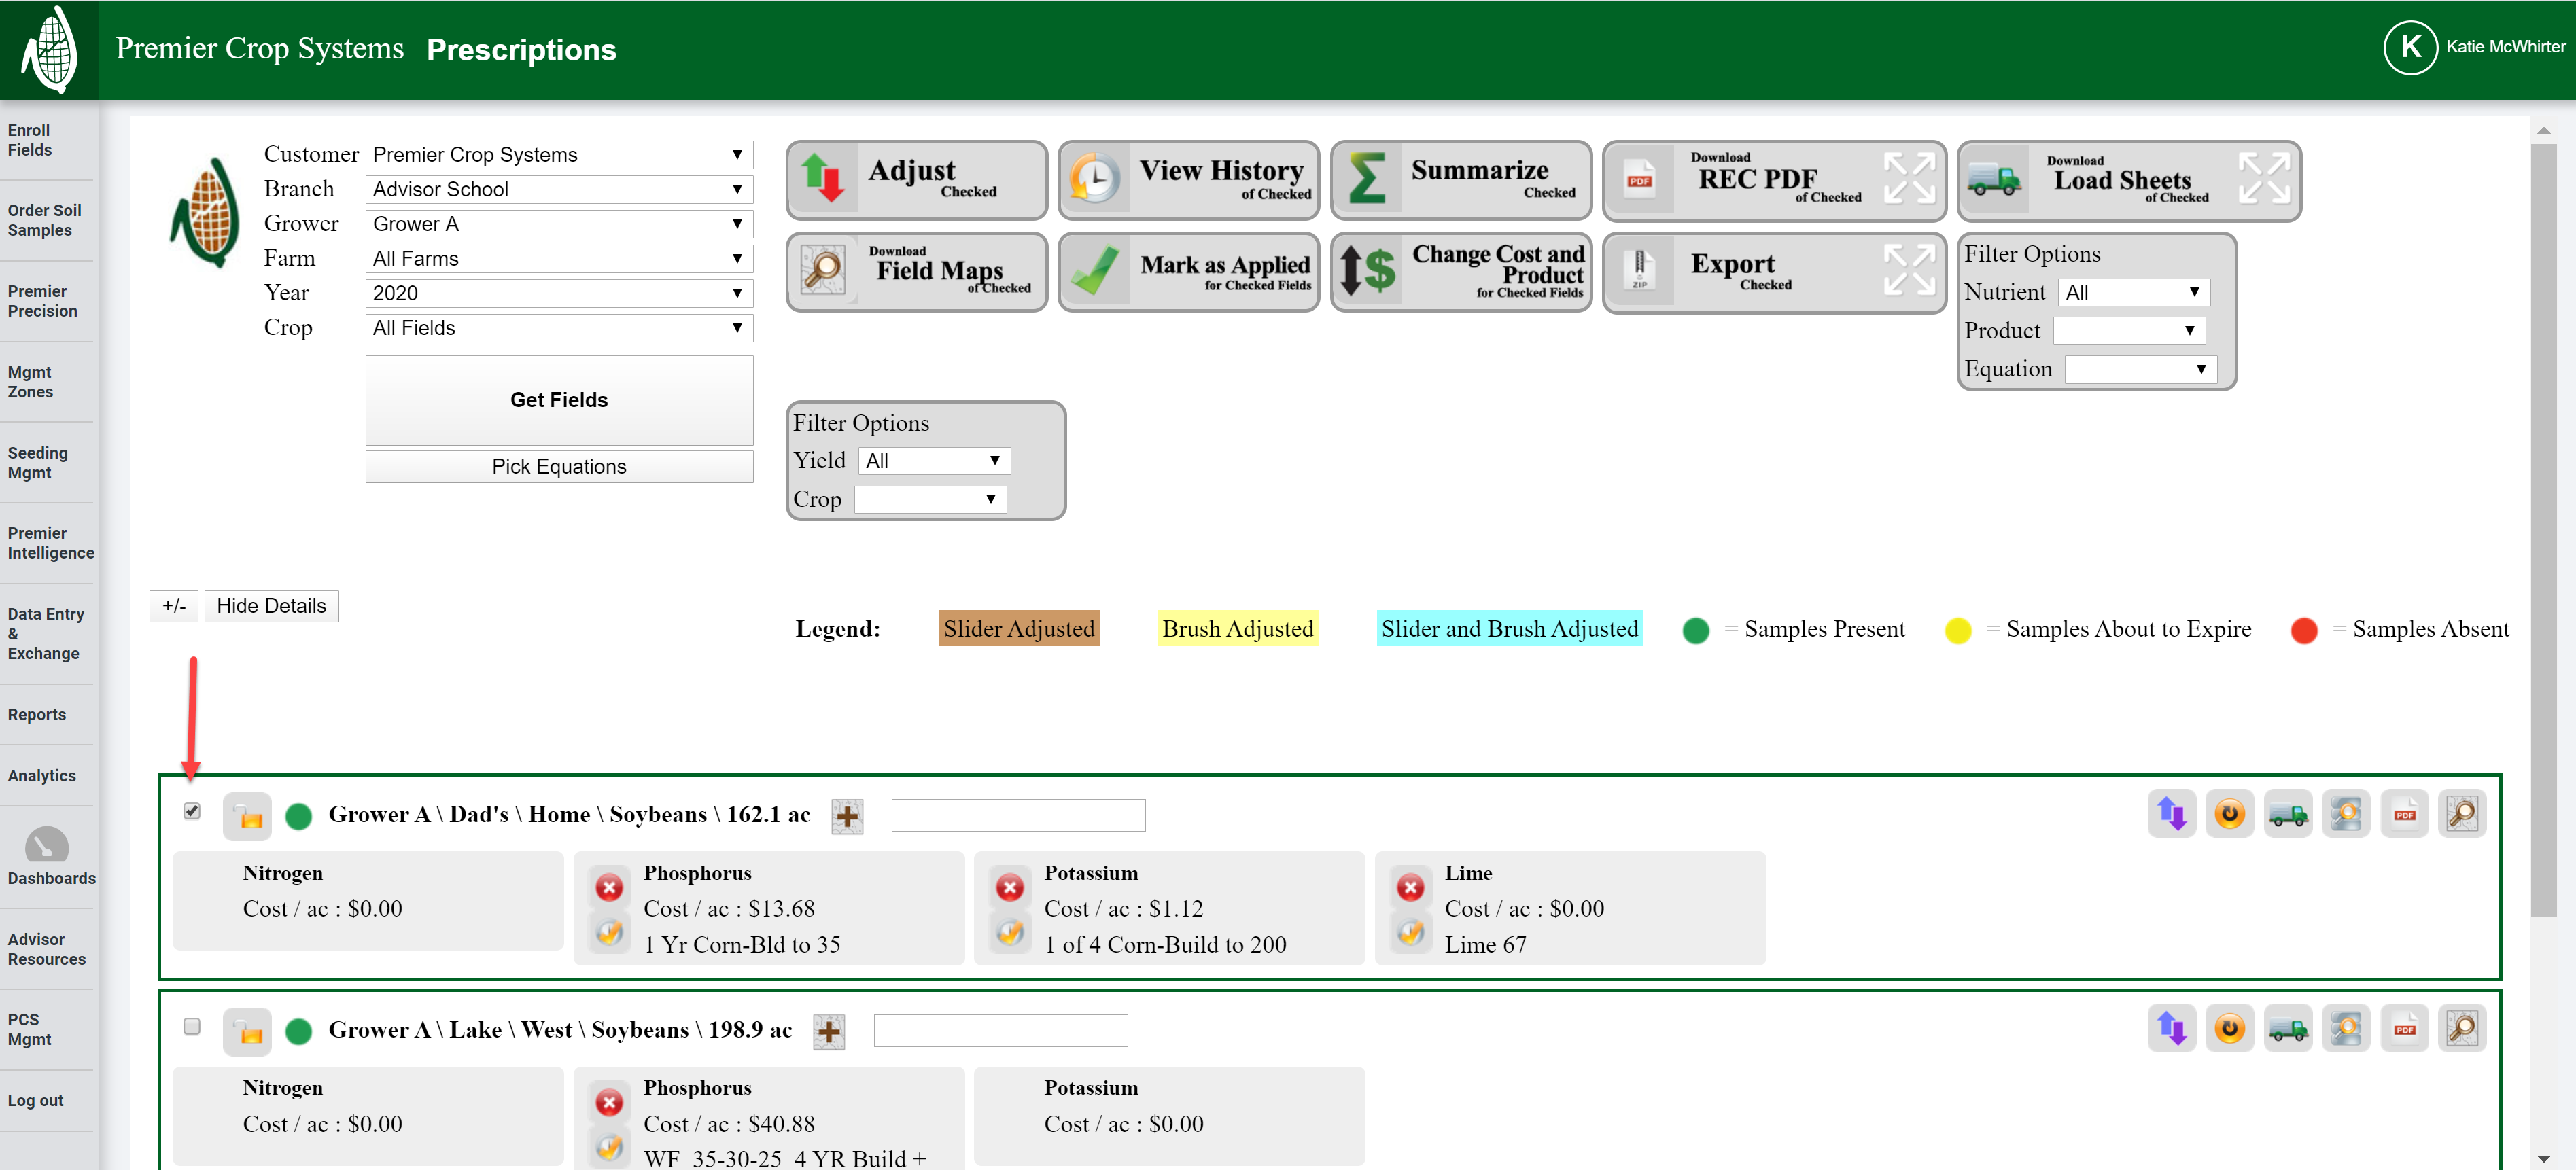Go to Reports in the sidebar menu
Screen dimensions: 2576x1170
(37, 714)
